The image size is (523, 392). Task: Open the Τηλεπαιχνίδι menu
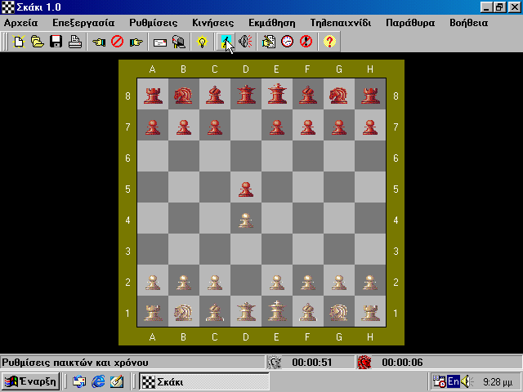341,23
